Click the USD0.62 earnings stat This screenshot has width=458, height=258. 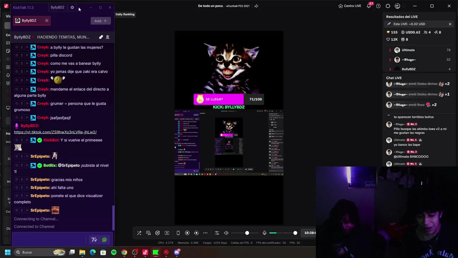[411, 32]
